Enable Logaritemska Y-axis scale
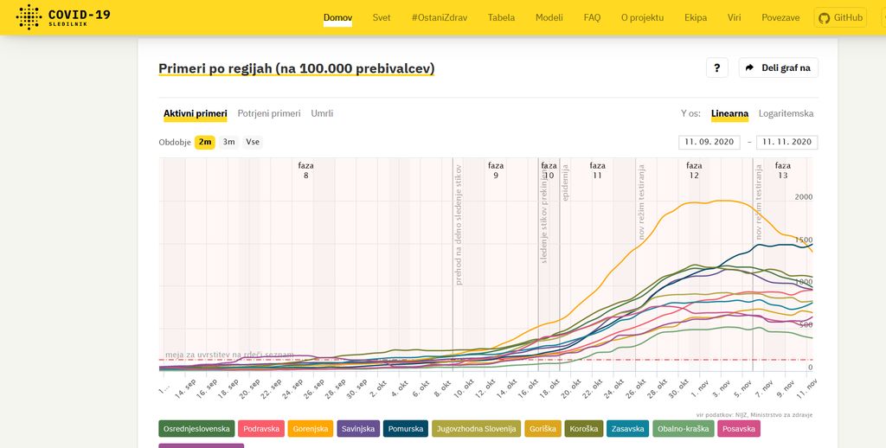Viewport: 886px width, 448px height. (786, 113)
